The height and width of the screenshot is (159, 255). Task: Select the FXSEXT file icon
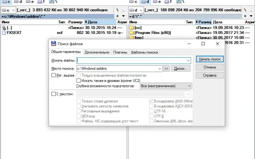(x=4, y=33)
